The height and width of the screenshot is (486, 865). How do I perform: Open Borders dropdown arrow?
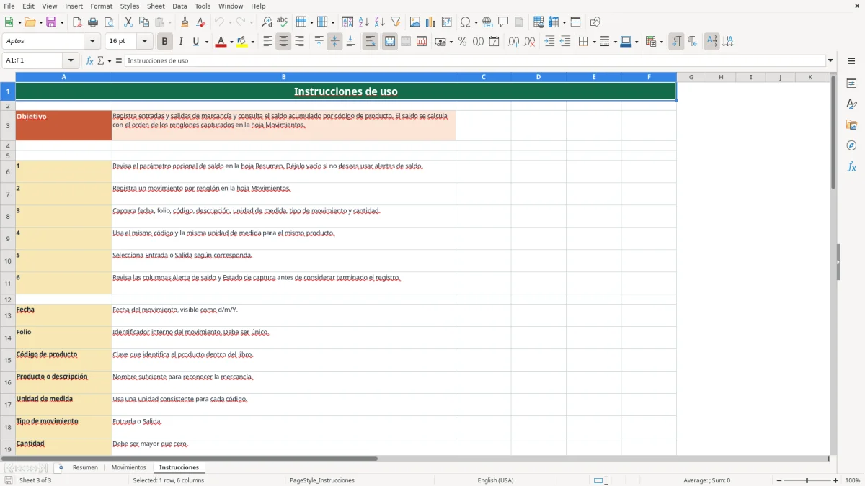coord(593,42)
